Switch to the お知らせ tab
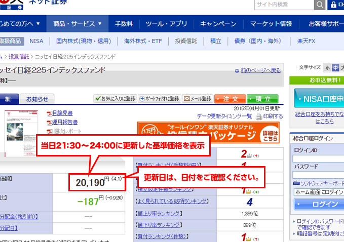The height and width of the screenshot is (242, 344). point(37,99)
